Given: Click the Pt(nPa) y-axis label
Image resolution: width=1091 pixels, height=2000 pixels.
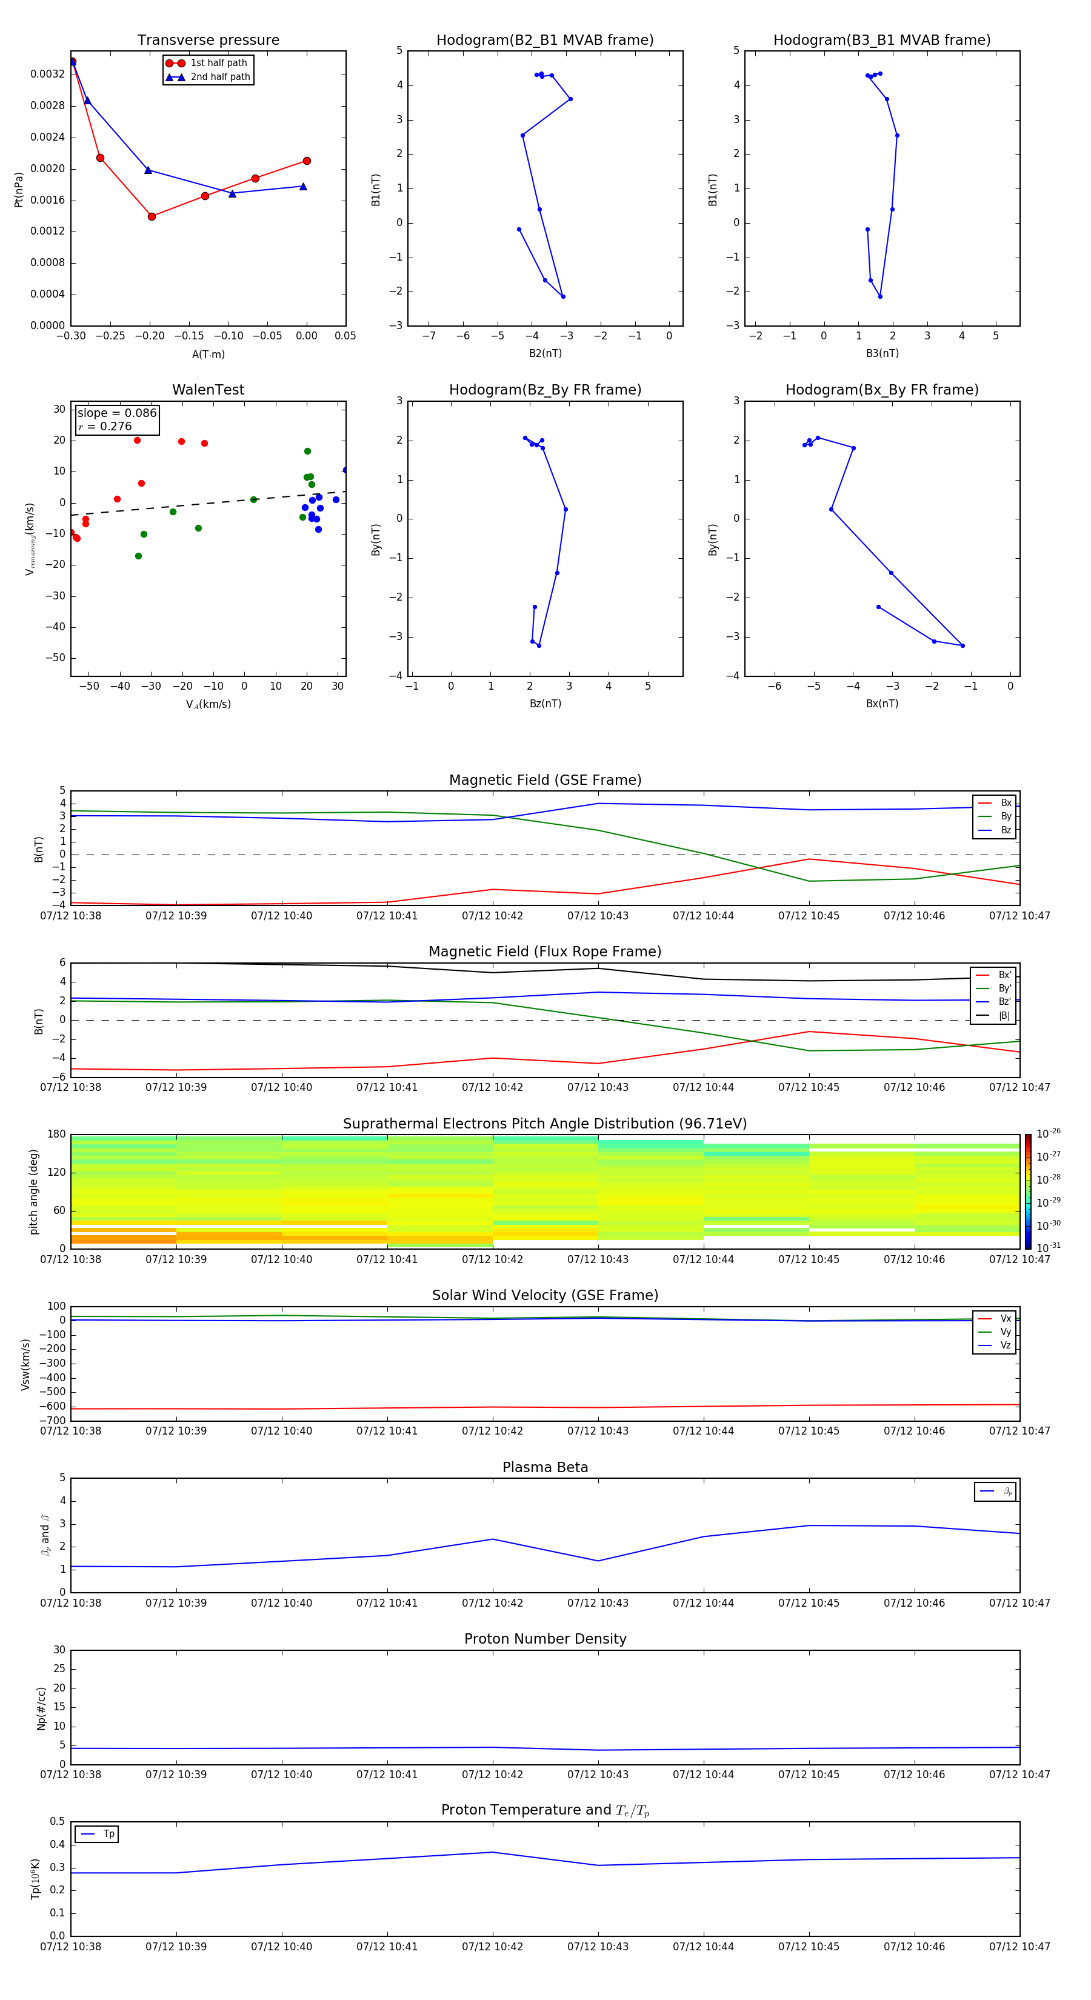Looking at the screenshot, I should click(x=19, y=188).
